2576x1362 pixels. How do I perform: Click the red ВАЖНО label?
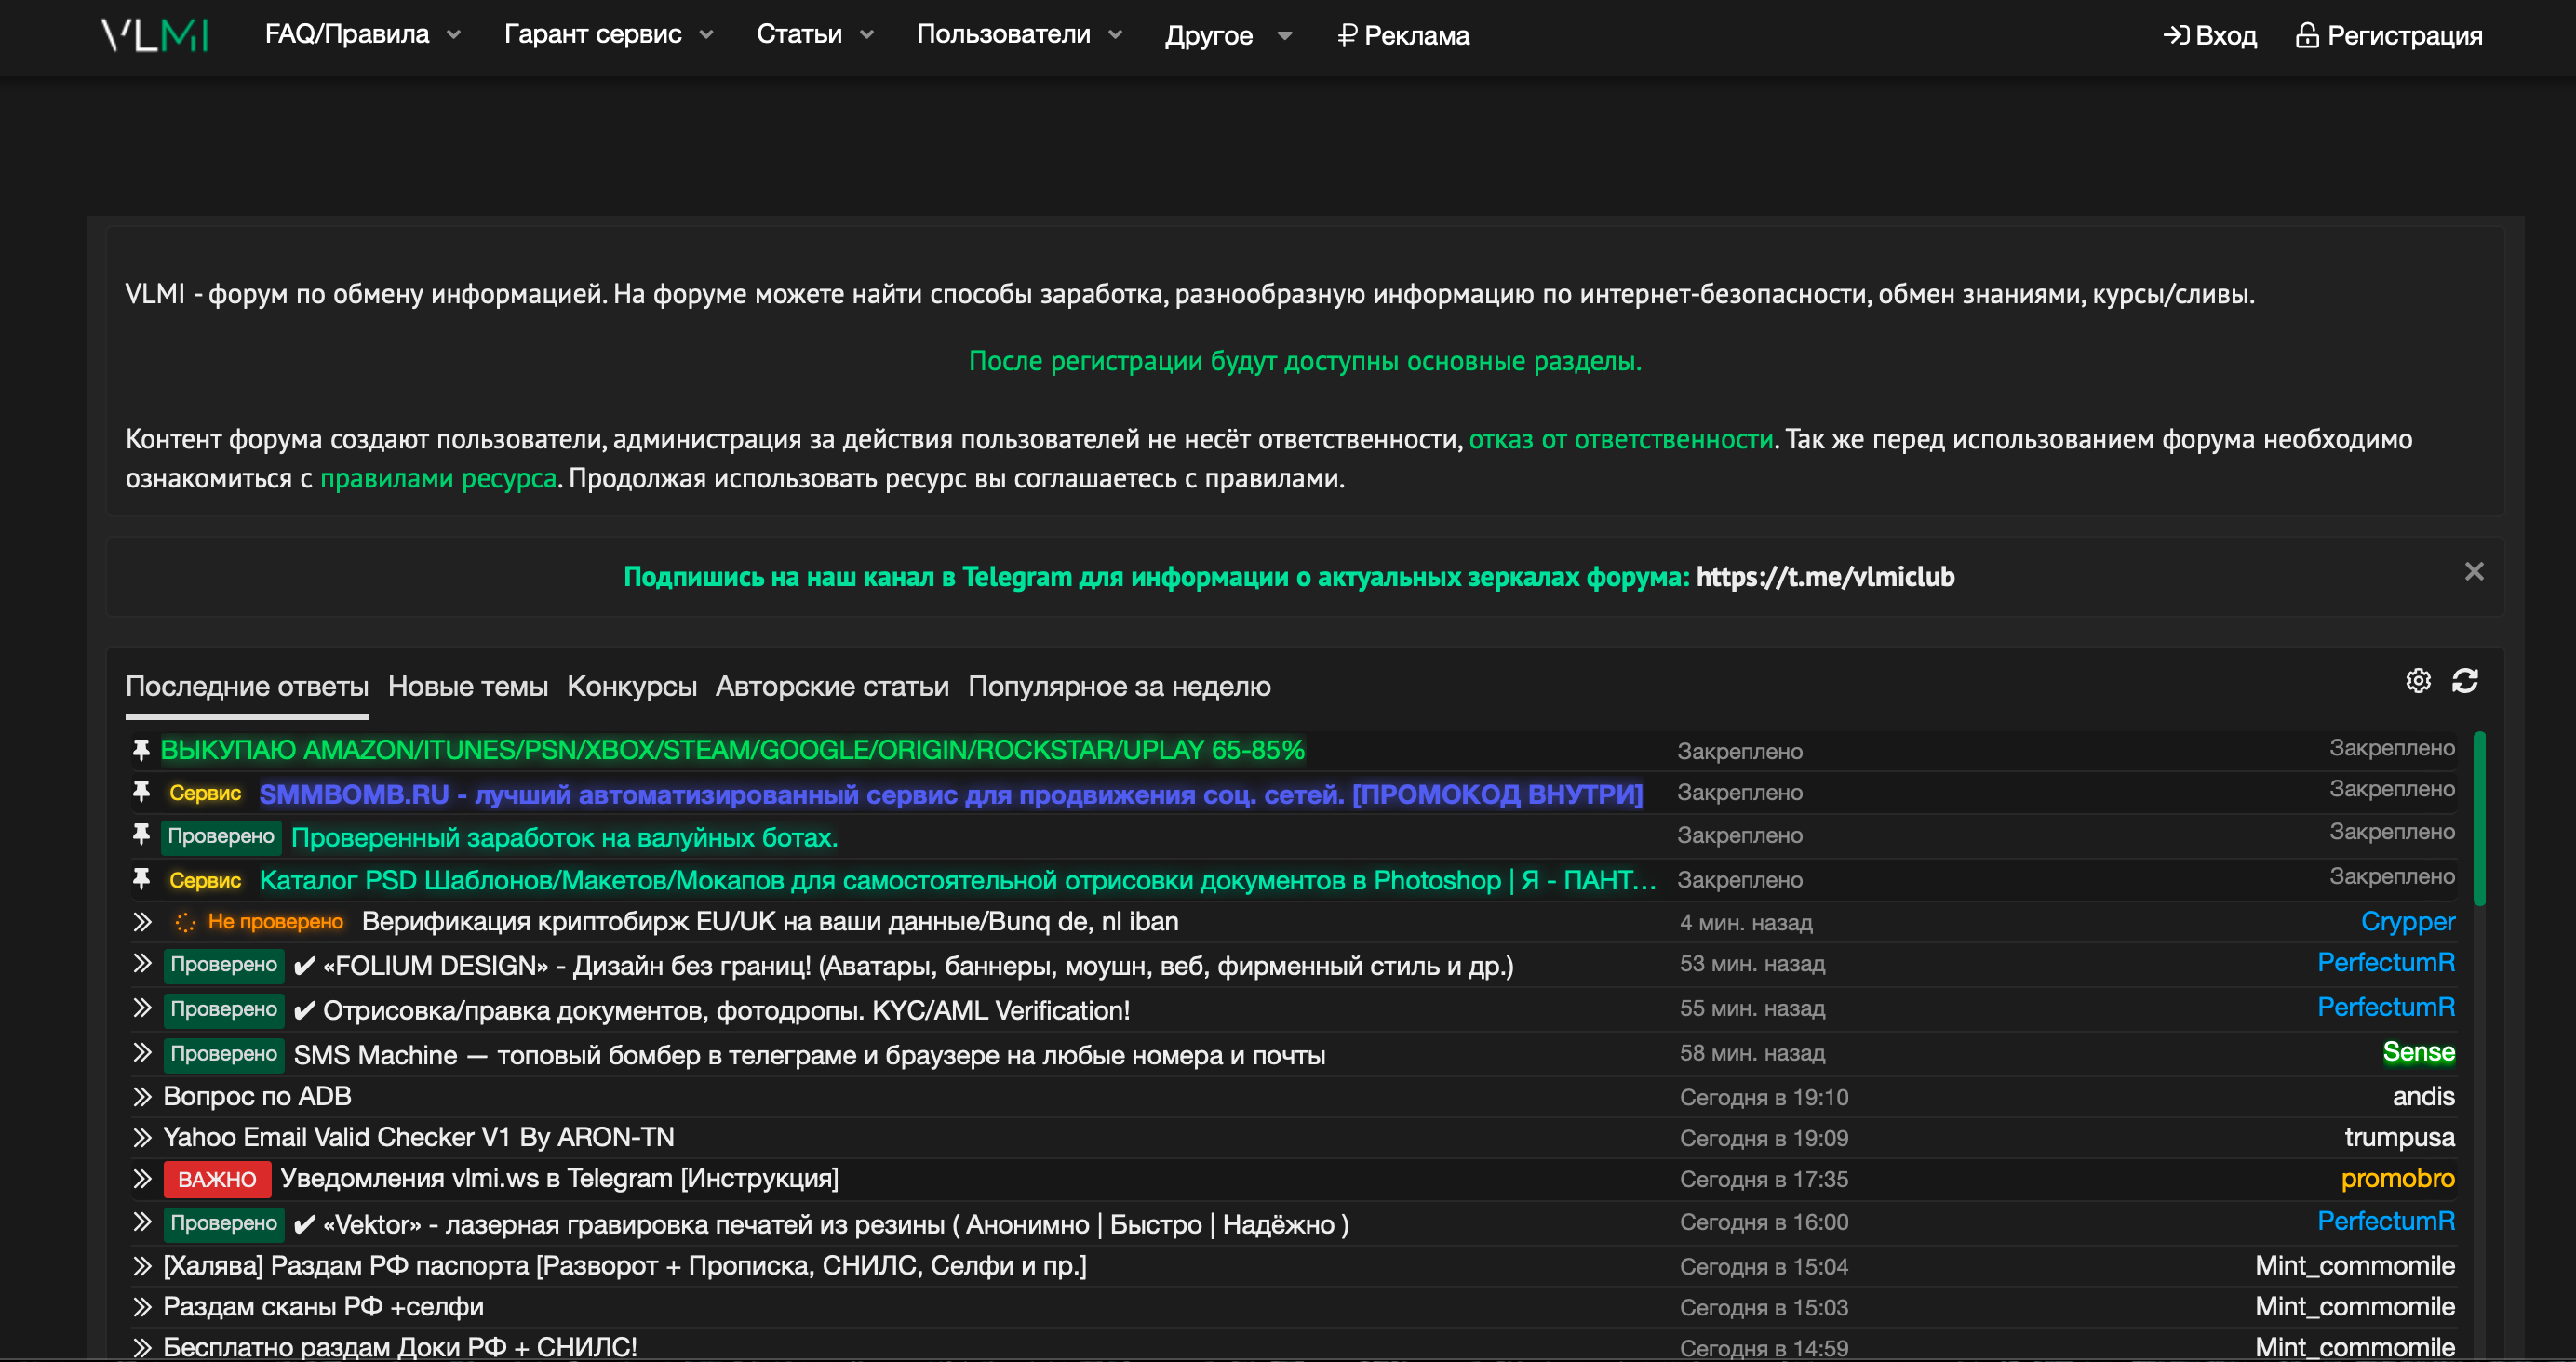point(217,1179)
